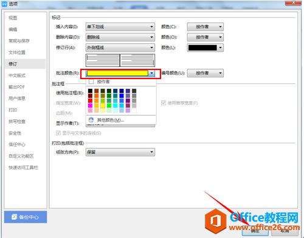Choose the cyan swatch in color grid
This screenshot has height=238, width=304.
tap(116, 105)
